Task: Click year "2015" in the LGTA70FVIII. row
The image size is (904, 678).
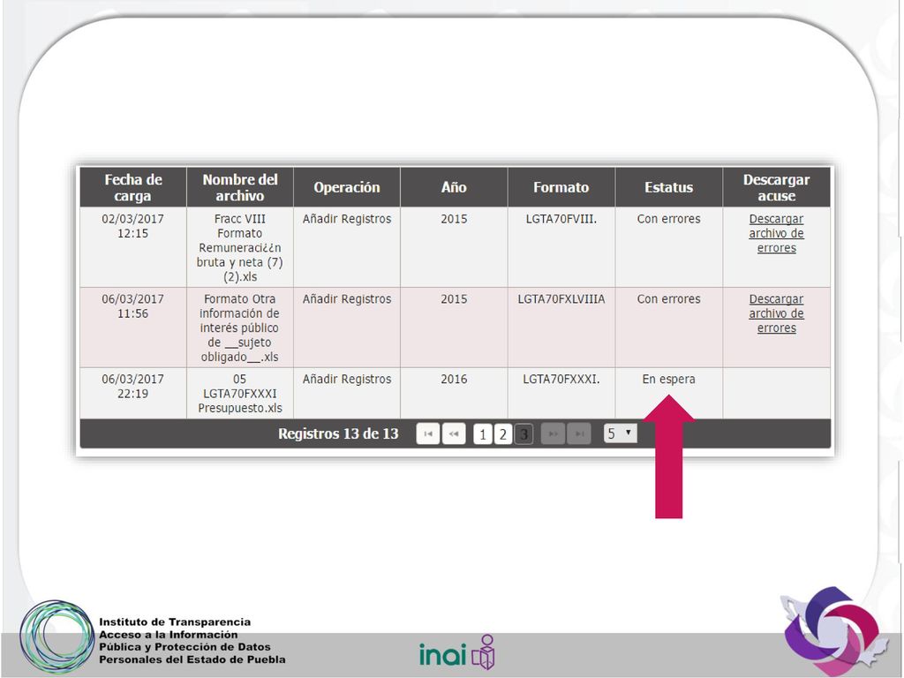Action: [454, 219]
